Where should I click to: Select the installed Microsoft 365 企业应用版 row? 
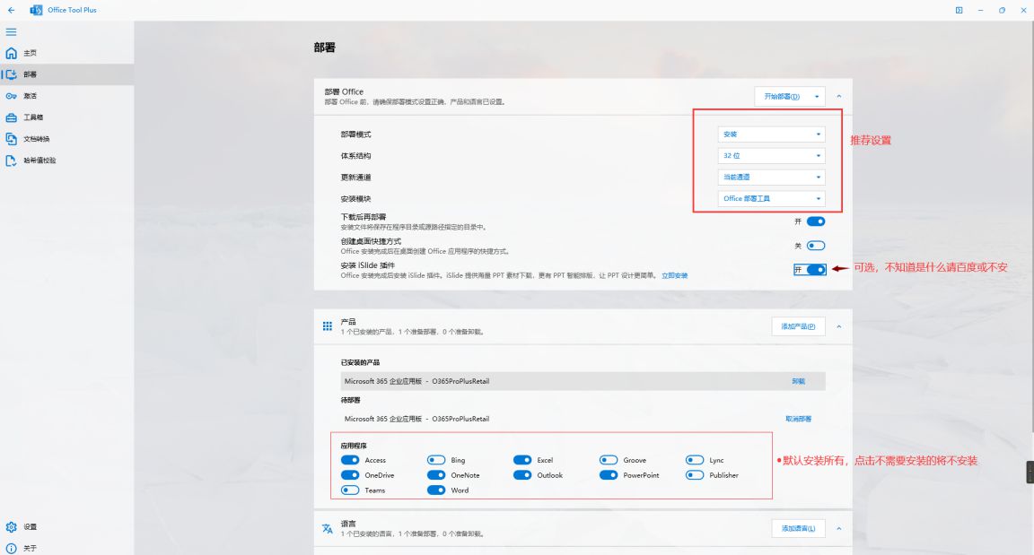tap(583, 381)
